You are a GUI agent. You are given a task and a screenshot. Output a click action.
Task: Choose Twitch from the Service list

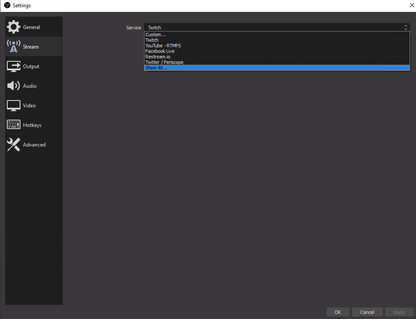(x=277, y=40)
